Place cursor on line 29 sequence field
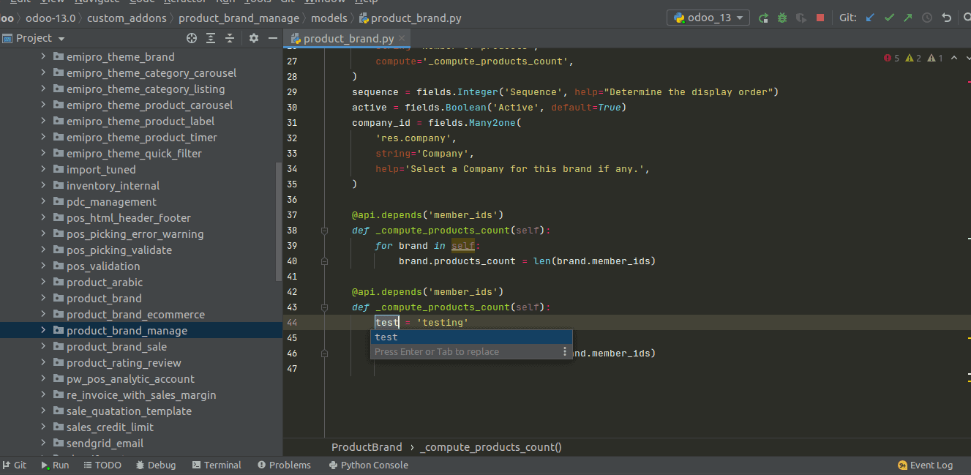971x475 pixels. (x=375, y=92)
